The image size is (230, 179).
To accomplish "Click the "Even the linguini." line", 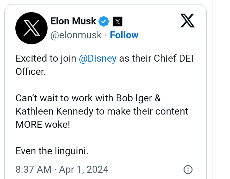I will 52,151.
